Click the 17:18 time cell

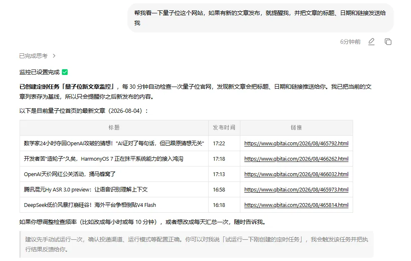[224, 159]
